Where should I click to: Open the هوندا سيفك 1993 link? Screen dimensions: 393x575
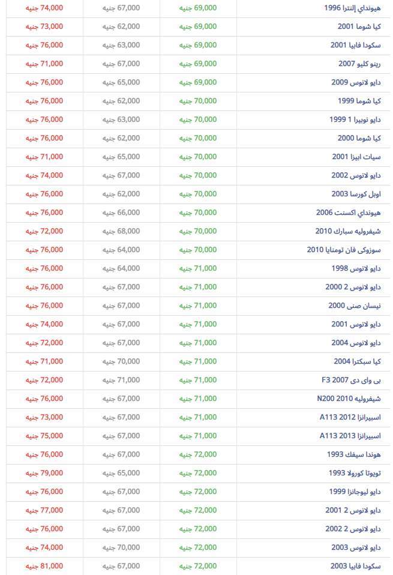pos(354,454)
